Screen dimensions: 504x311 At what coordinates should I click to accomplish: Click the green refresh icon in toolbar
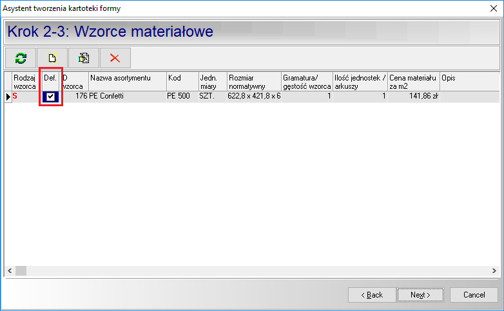click(21, 58)
